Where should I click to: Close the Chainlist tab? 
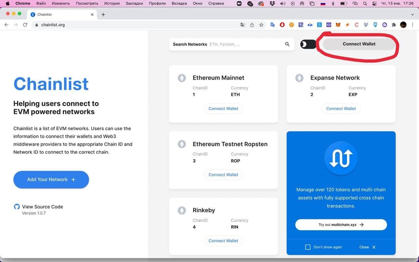coord(92,15)
